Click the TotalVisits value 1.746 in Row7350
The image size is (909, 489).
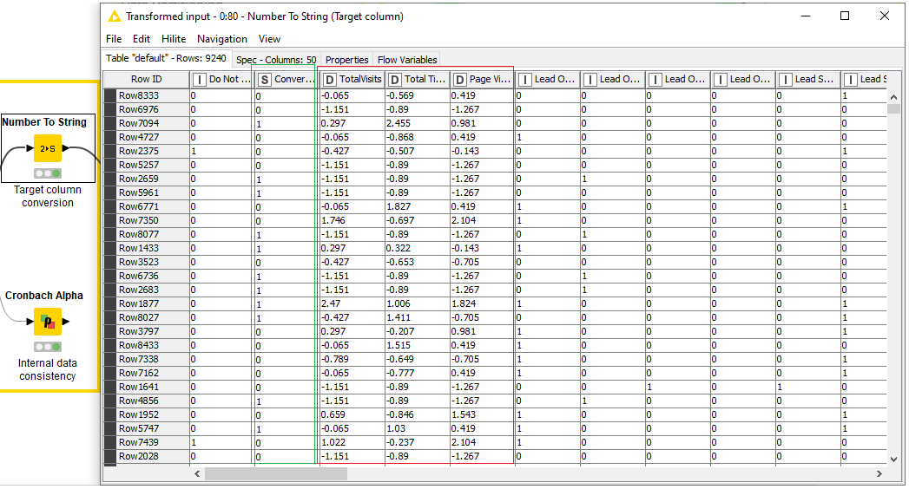[352, 220]
